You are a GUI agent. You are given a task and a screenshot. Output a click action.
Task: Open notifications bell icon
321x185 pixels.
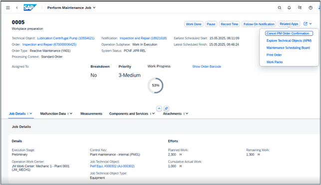[289, 8]
